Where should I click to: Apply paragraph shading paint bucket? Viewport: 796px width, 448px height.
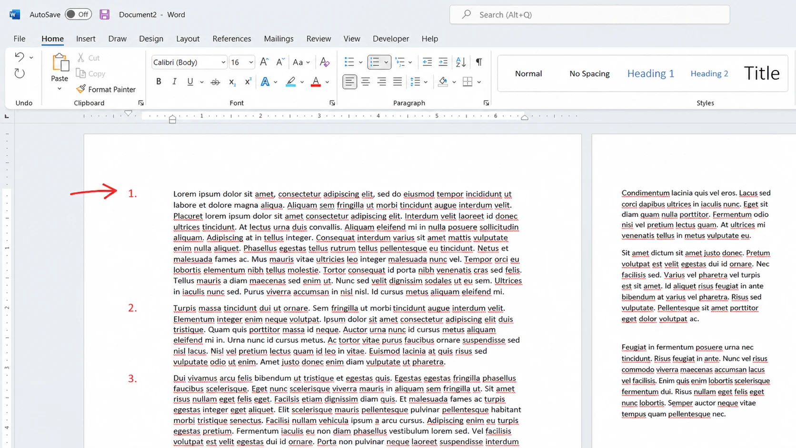pos(443,82)
